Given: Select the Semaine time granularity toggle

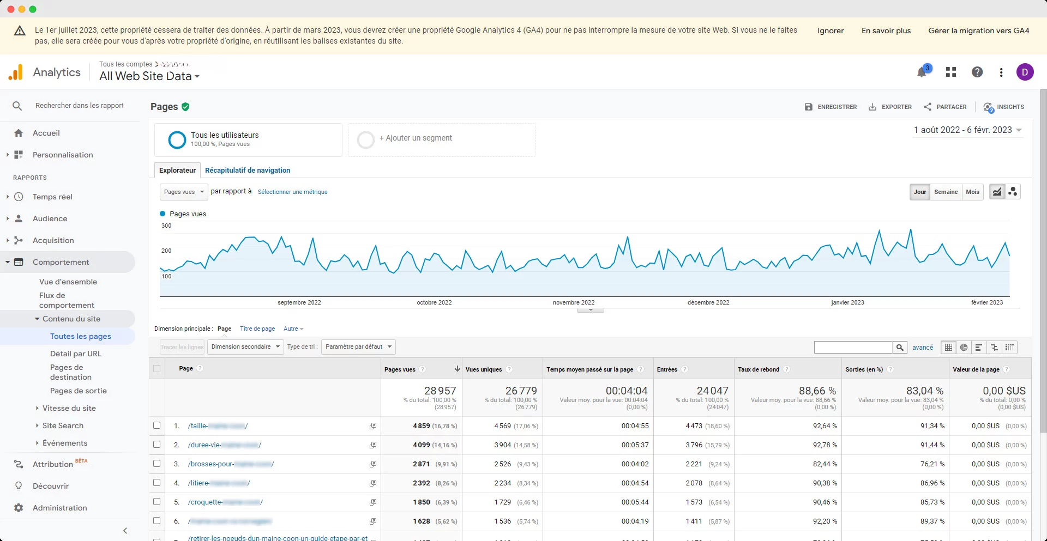Looking at the screenshot, I should pos(946,192).
